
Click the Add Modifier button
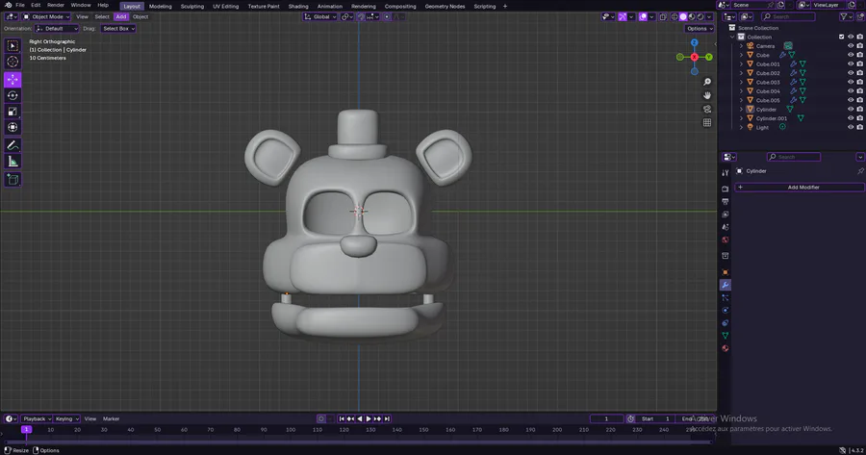tap(800, 188)
